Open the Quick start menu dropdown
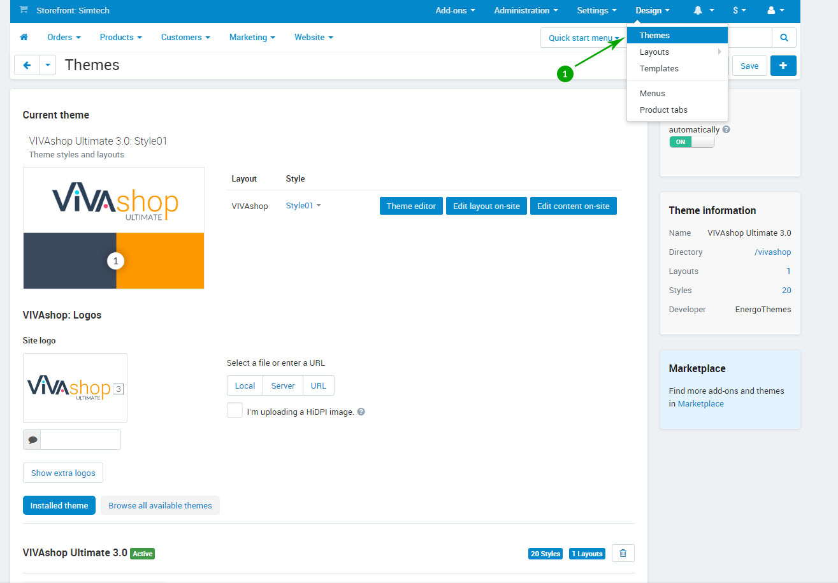Screen dimensions: 838x583 (583, 38)
